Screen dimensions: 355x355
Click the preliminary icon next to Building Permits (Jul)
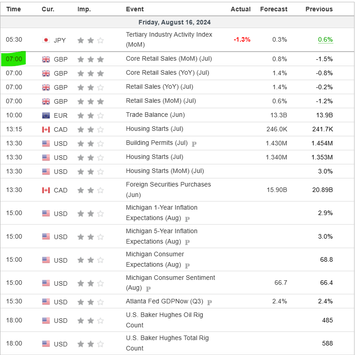pyautogui.click(x=194, y=144)
